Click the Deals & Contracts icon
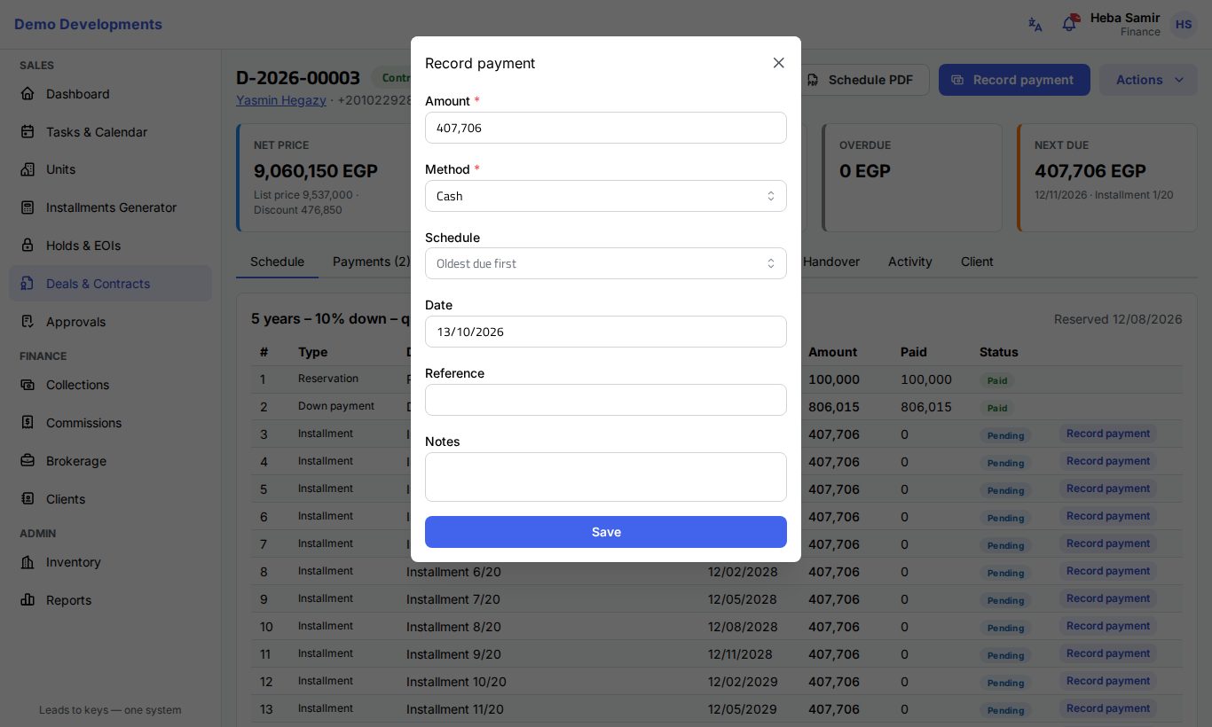Viewport: 1212px width, 727px height. (x=28, y=284)
